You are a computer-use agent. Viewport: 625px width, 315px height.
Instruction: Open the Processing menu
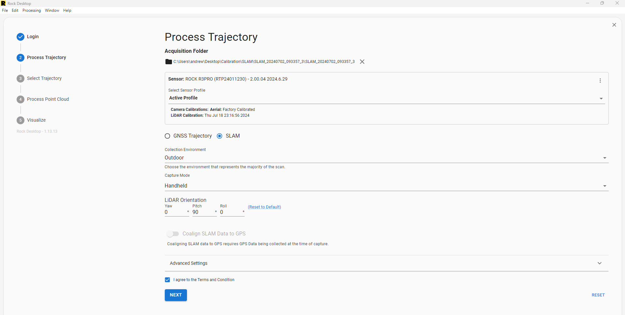[x=31, y=10]
